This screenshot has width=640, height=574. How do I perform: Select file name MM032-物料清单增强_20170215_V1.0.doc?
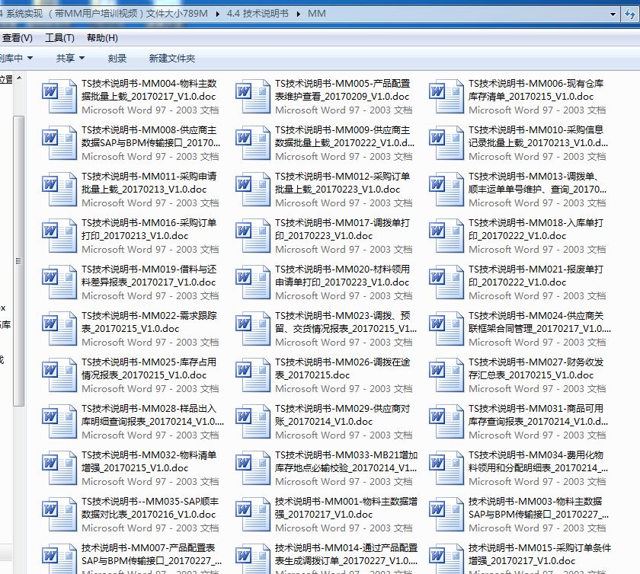pos(149,461)
